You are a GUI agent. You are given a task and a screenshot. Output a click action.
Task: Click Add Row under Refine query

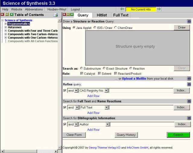tap(93, 96)
